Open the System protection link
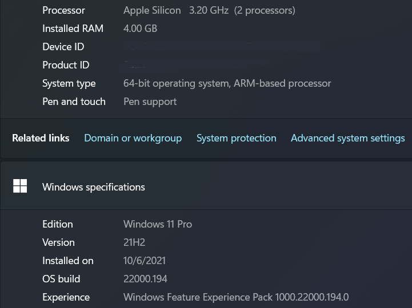 coord(236,138)
